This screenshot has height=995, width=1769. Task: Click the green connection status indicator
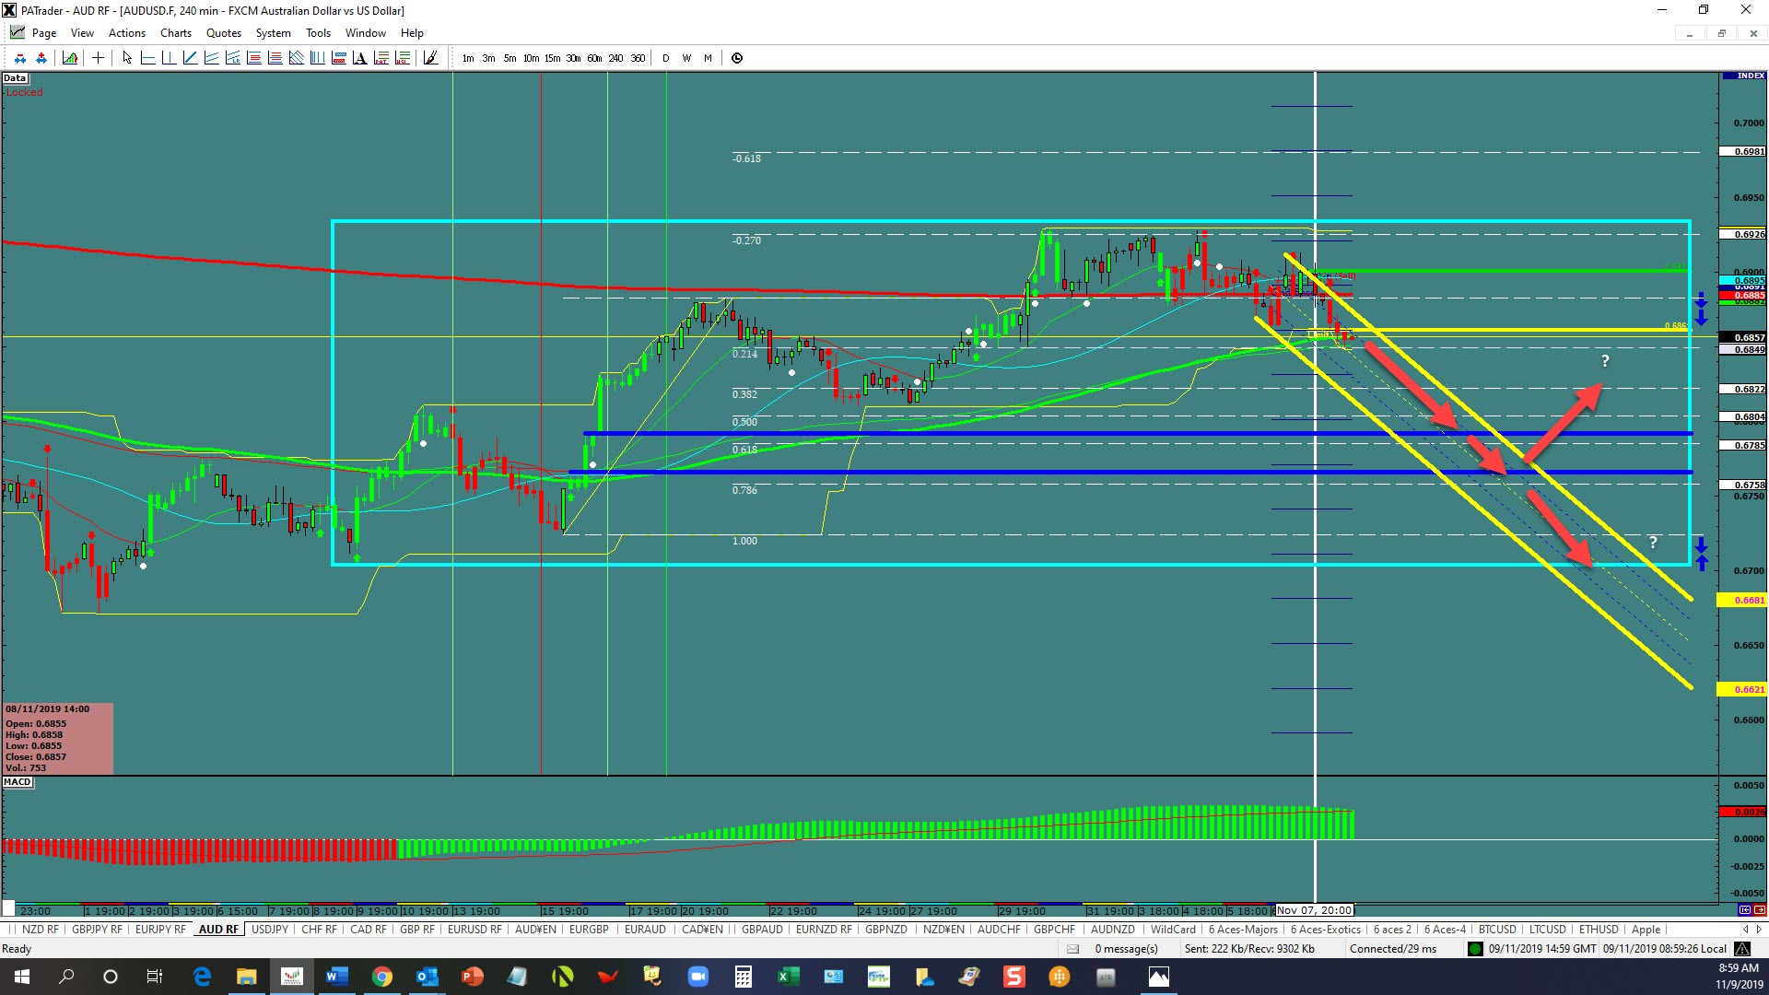[1475, 949]
